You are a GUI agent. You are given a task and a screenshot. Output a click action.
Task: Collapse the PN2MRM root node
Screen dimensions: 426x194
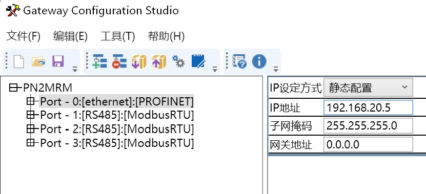point(13,88)
